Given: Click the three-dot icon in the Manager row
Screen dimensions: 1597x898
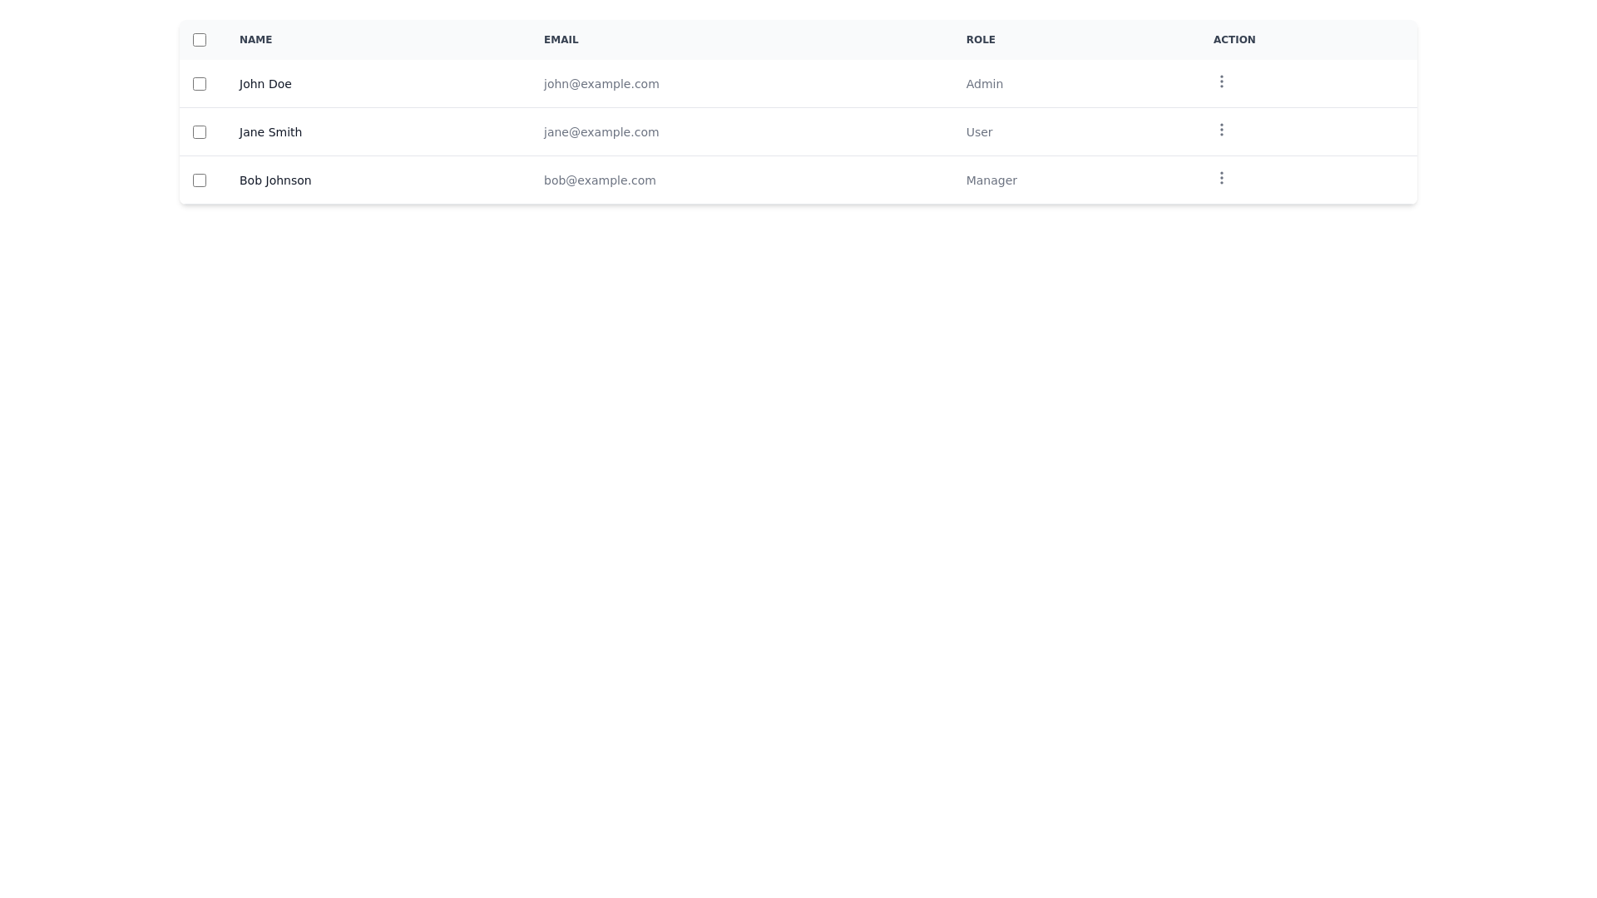Looking at the screenshot, I should coord(1221,178).
